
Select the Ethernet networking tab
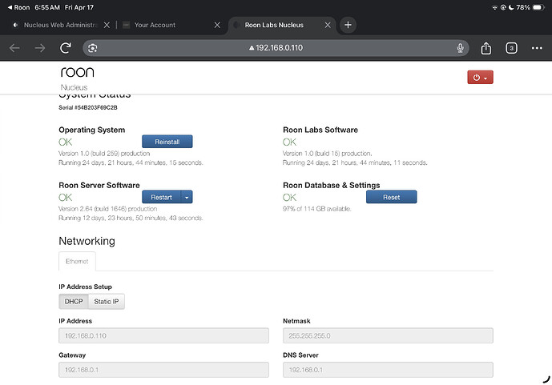(x=77, y=261)
